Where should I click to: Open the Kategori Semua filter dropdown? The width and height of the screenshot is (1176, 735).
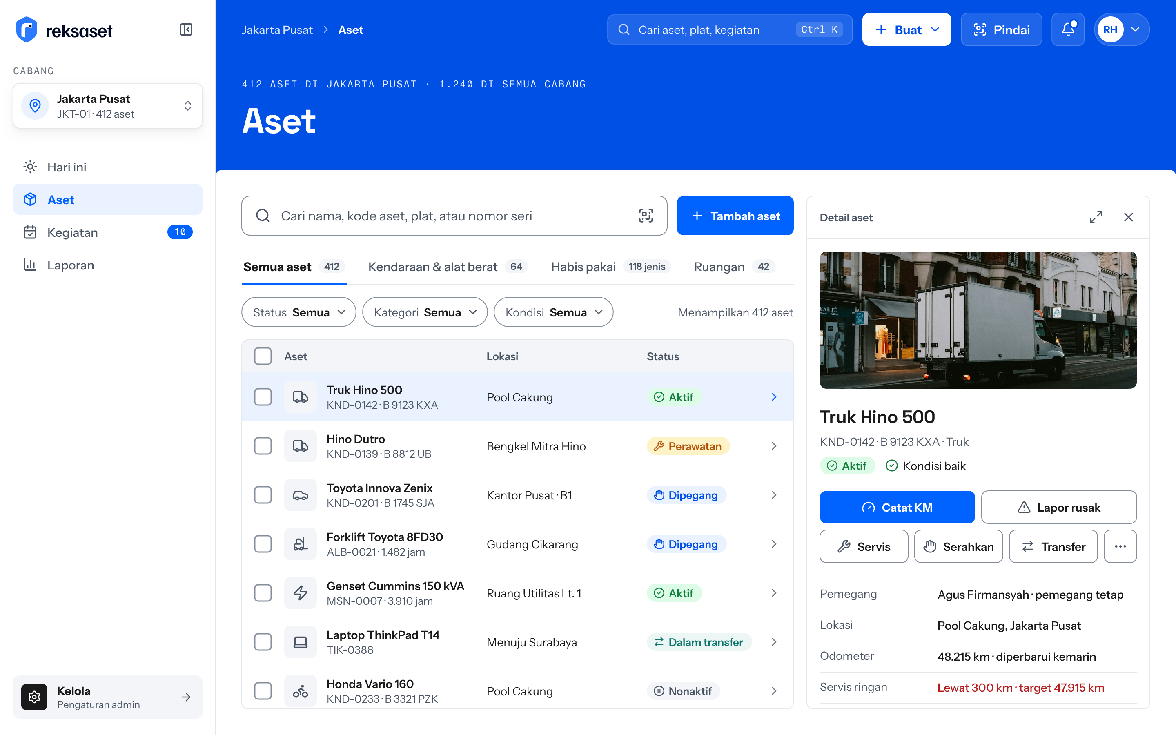click(425, 312)
